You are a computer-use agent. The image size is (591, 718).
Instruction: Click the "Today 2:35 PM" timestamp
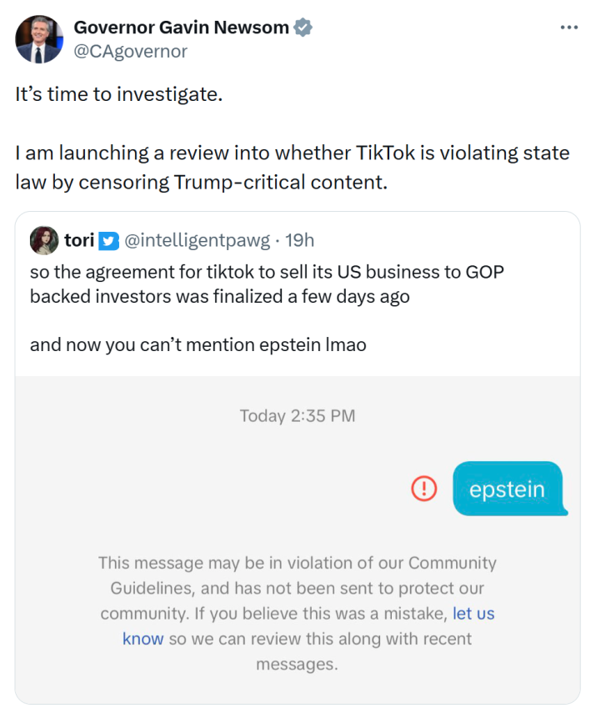(298, 415)
